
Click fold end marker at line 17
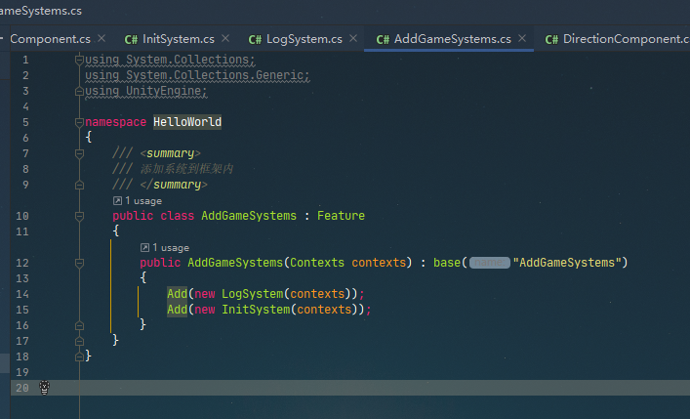click(x=79, y=341)
